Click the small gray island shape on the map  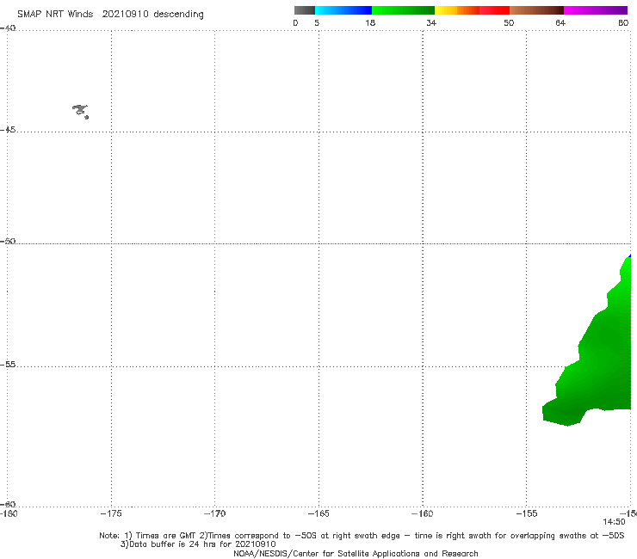[x=80, y=111]
